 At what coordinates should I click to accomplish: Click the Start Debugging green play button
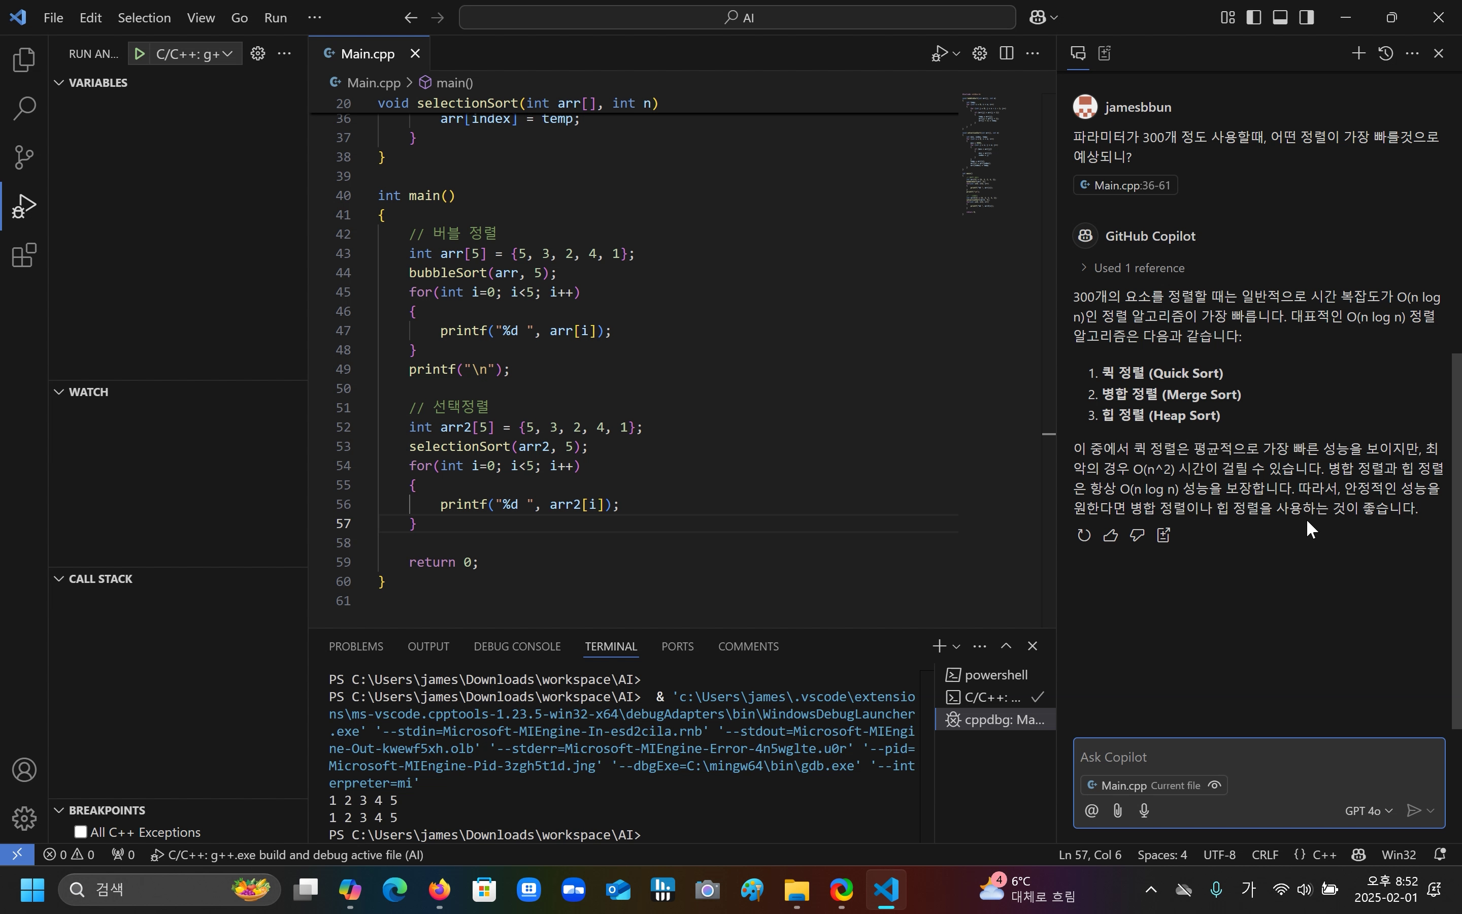[140, 54]
